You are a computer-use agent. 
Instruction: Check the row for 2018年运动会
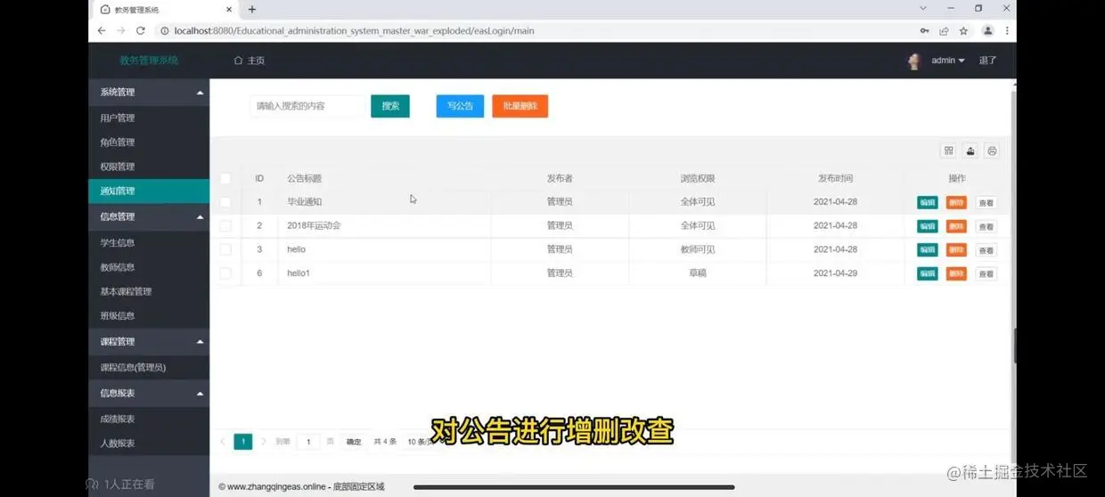(x=225, y=226)
